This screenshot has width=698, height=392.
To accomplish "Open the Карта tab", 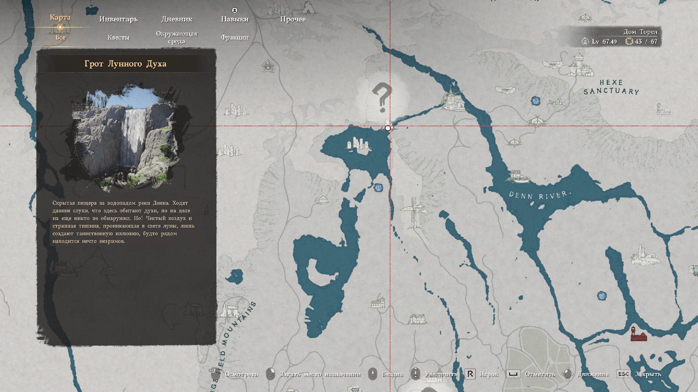I will (x=60, y=17).
